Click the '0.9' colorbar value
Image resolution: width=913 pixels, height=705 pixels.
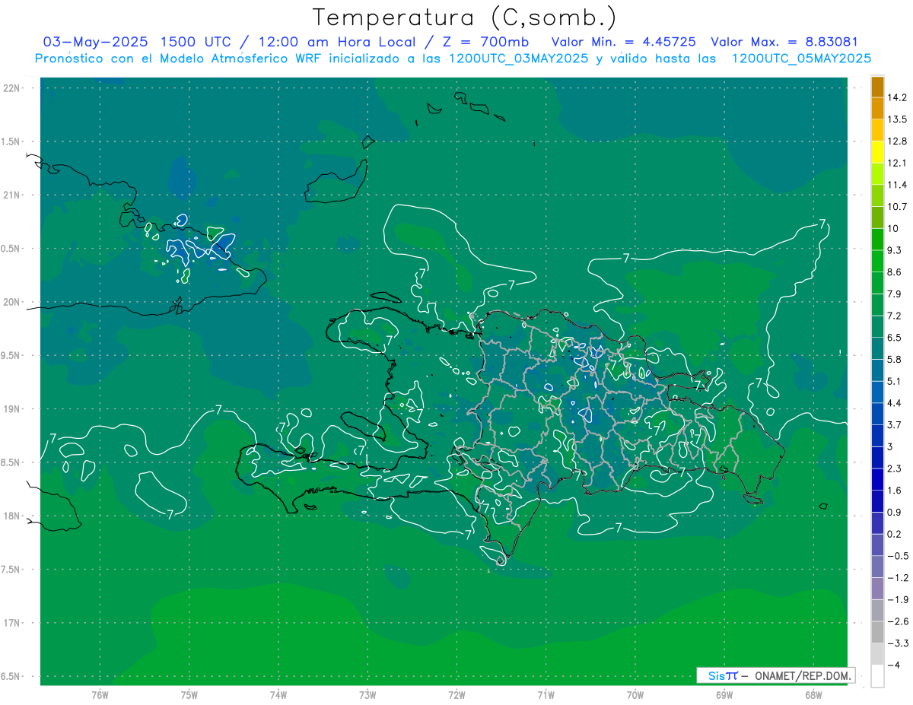pyautogui.click(x=895, y=513)
